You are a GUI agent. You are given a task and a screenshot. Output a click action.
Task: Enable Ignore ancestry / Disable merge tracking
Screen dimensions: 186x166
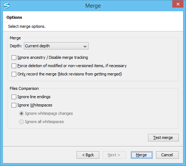[14, 57]
